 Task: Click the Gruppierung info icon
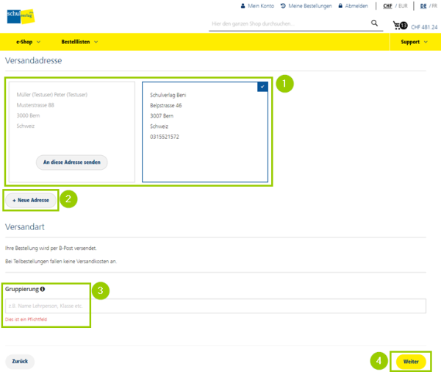click(x=43, y=289)
